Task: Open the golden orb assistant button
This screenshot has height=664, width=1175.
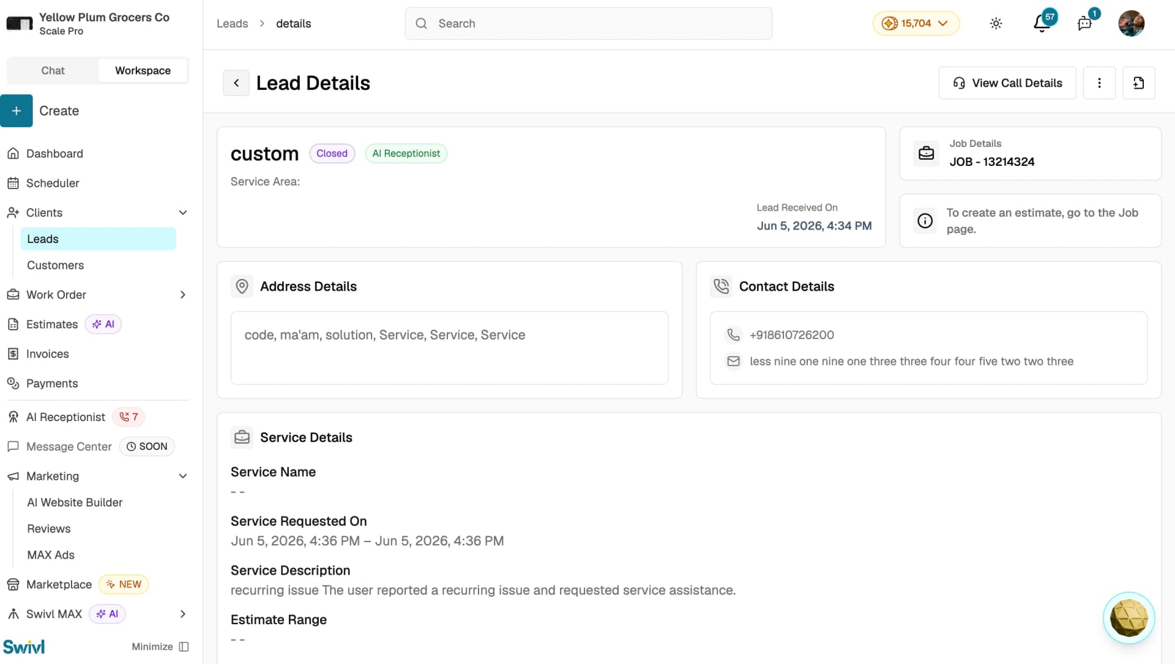Action: pos(1128,618)
